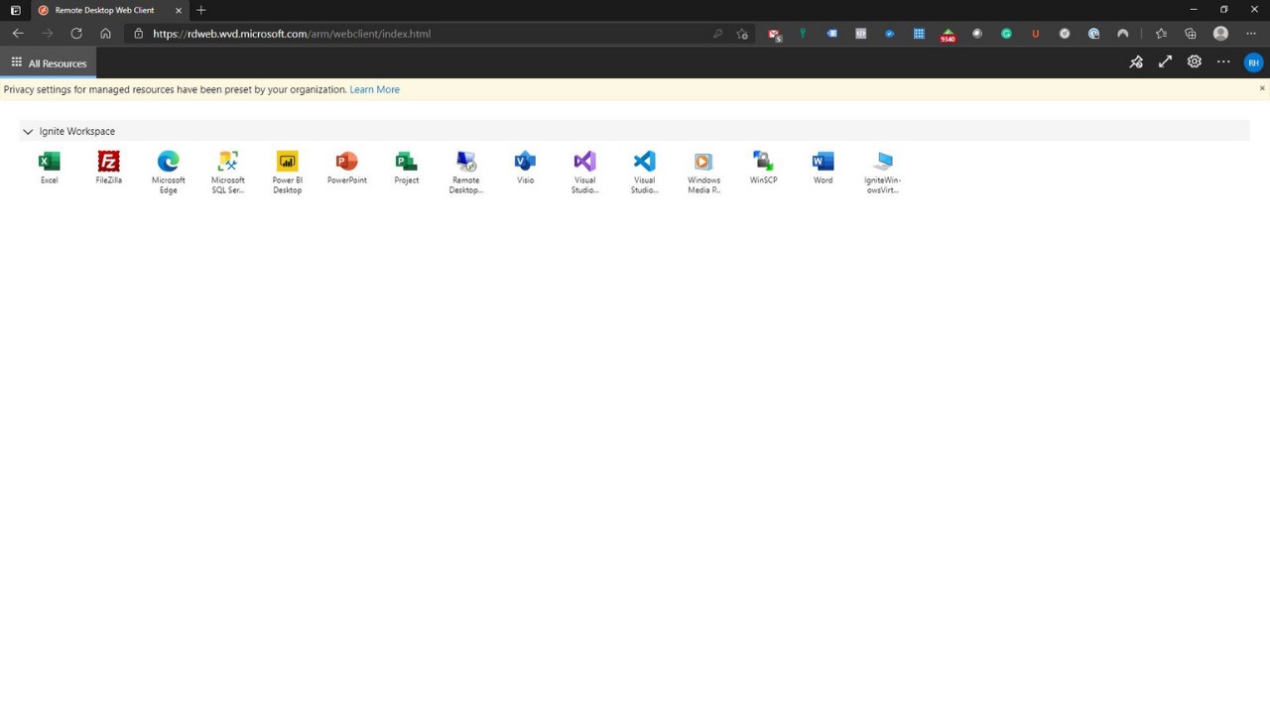Go back with the browser back arrow
Viewport: 1270px width, 714px height.
(18, 33)
